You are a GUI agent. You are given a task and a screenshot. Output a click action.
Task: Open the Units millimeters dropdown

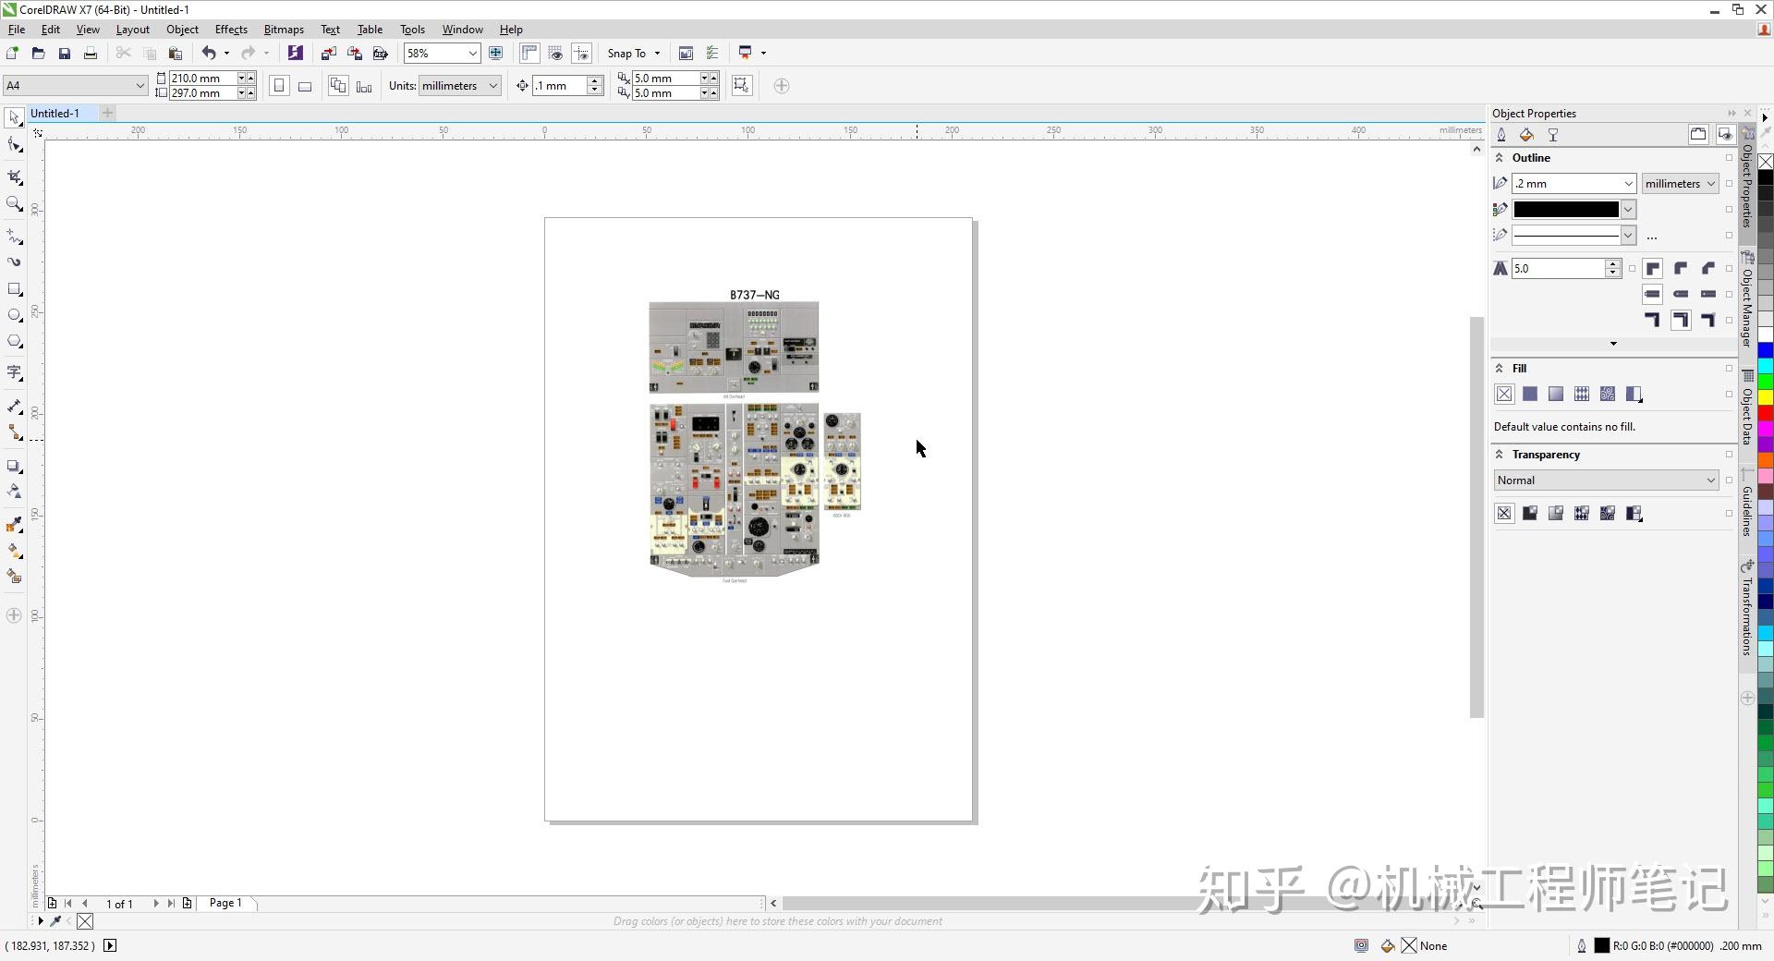tap(493, 86)
